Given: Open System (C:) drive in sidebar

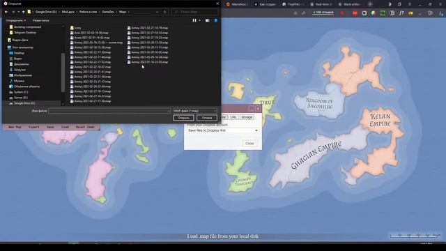Looking at the screenshot, I should pos(18,92).
